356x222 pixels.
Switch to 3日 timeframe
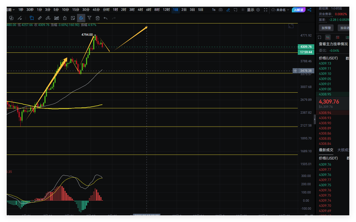[192, 10]
